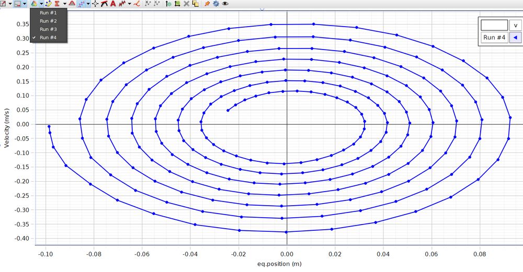This screenshot has height=272, width=523.
Task: Collapse the run selection dropdown arrow
Action: 41,4
